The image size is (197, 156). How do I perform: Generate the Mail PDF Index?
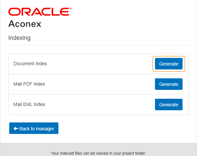pyautogui.click(x=169, y=84)
